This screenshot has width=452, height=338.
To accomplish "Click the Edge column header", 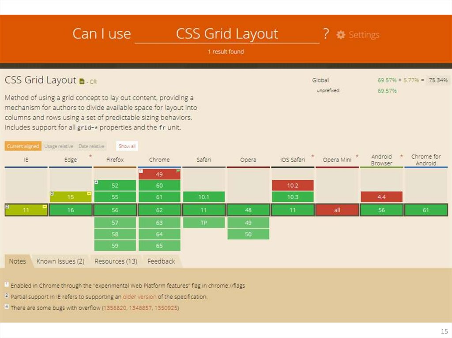I will [70, 160].
